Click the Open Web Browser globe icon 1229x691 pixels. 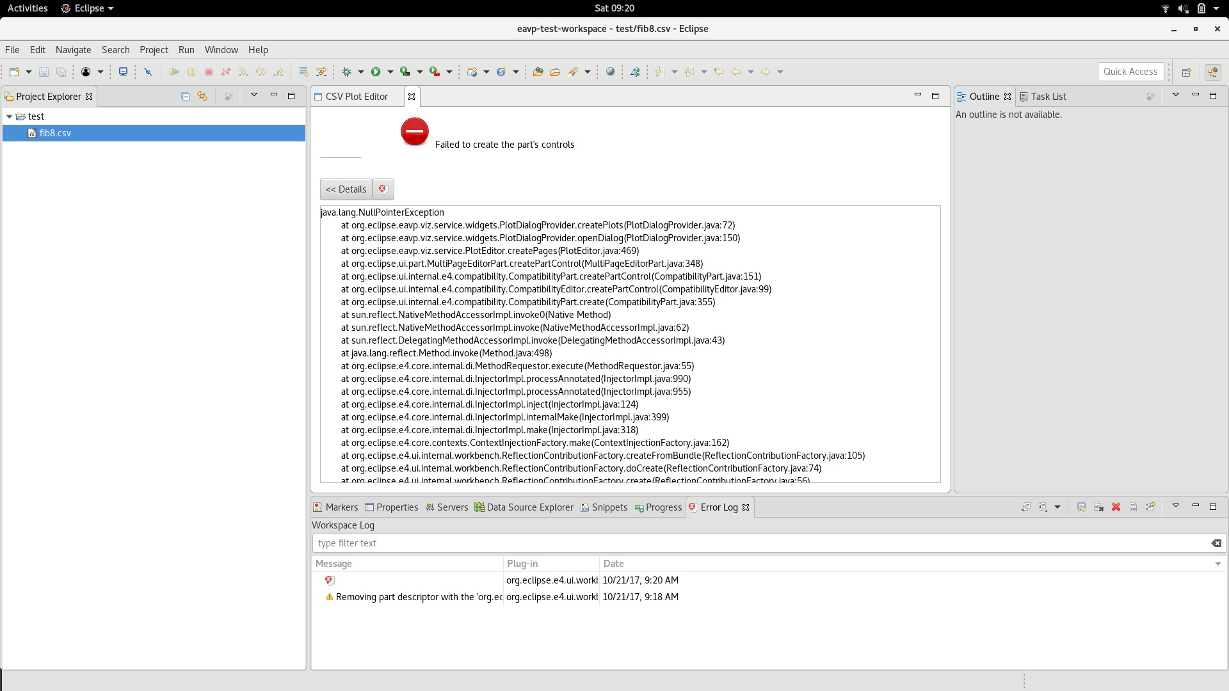pos(610,72)
